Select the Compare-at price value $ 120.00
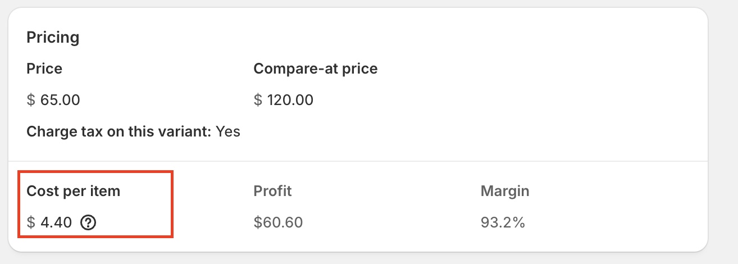738x264 pixels. (x=284, y=101)
